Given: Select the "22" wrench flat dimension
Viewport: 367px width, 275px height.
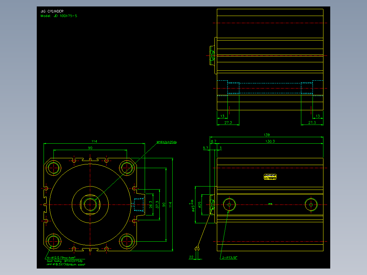Looking at the screenshot, I should [x=191, y=257].
